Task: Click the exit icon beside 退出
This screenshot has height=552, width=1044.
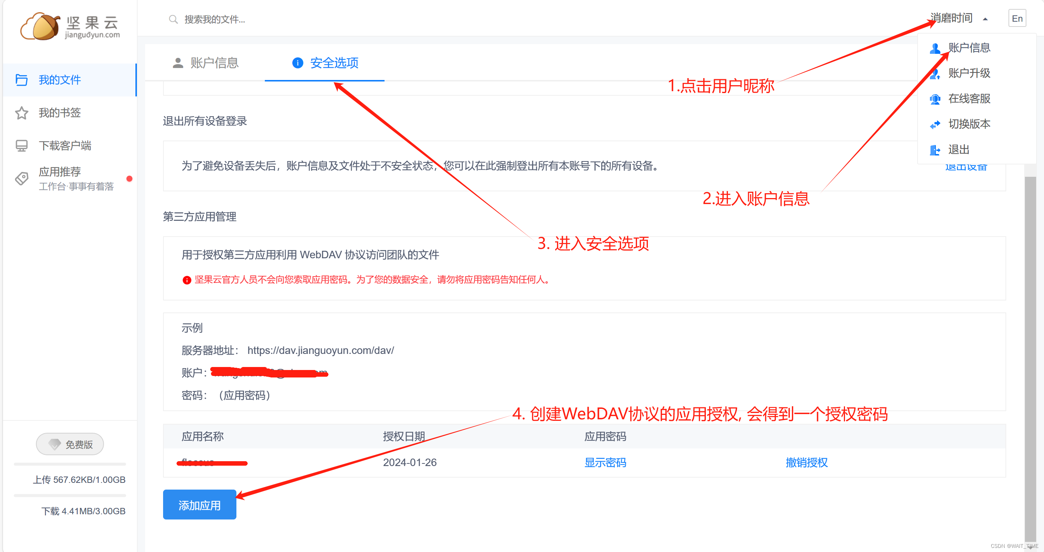Action: click(935, 150)
